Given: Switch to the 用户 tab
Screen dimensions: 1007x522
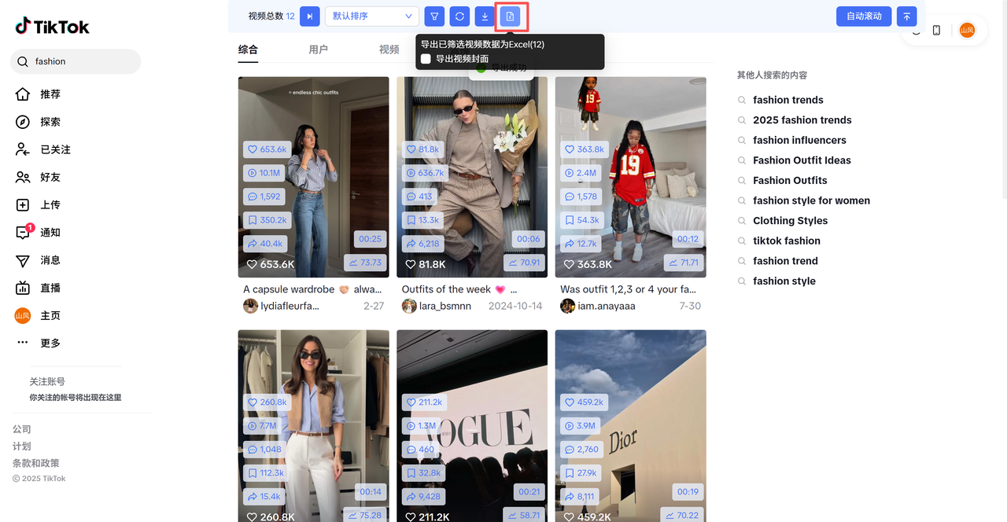Looking at the screenshot, I should tap(318, 50).
